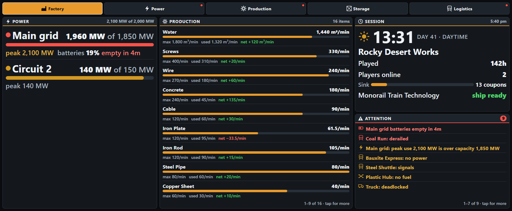Click the Sink coupon progress bar

(422, 85)
